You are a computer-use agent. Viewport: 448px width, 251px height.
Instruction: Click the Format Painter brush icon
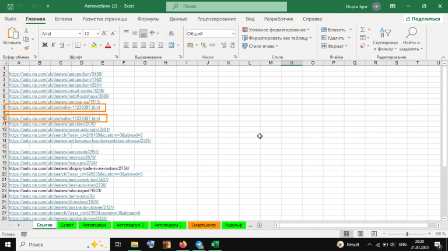26,48
